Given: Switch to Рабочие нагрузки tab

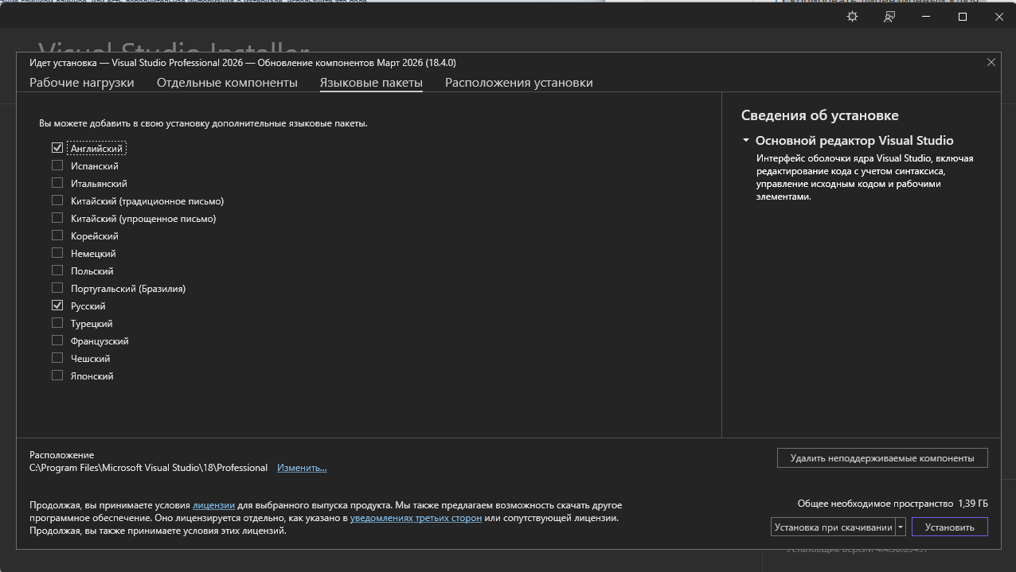Looking at the screenshot, I should pyautogui.click(x=82, y=83).
